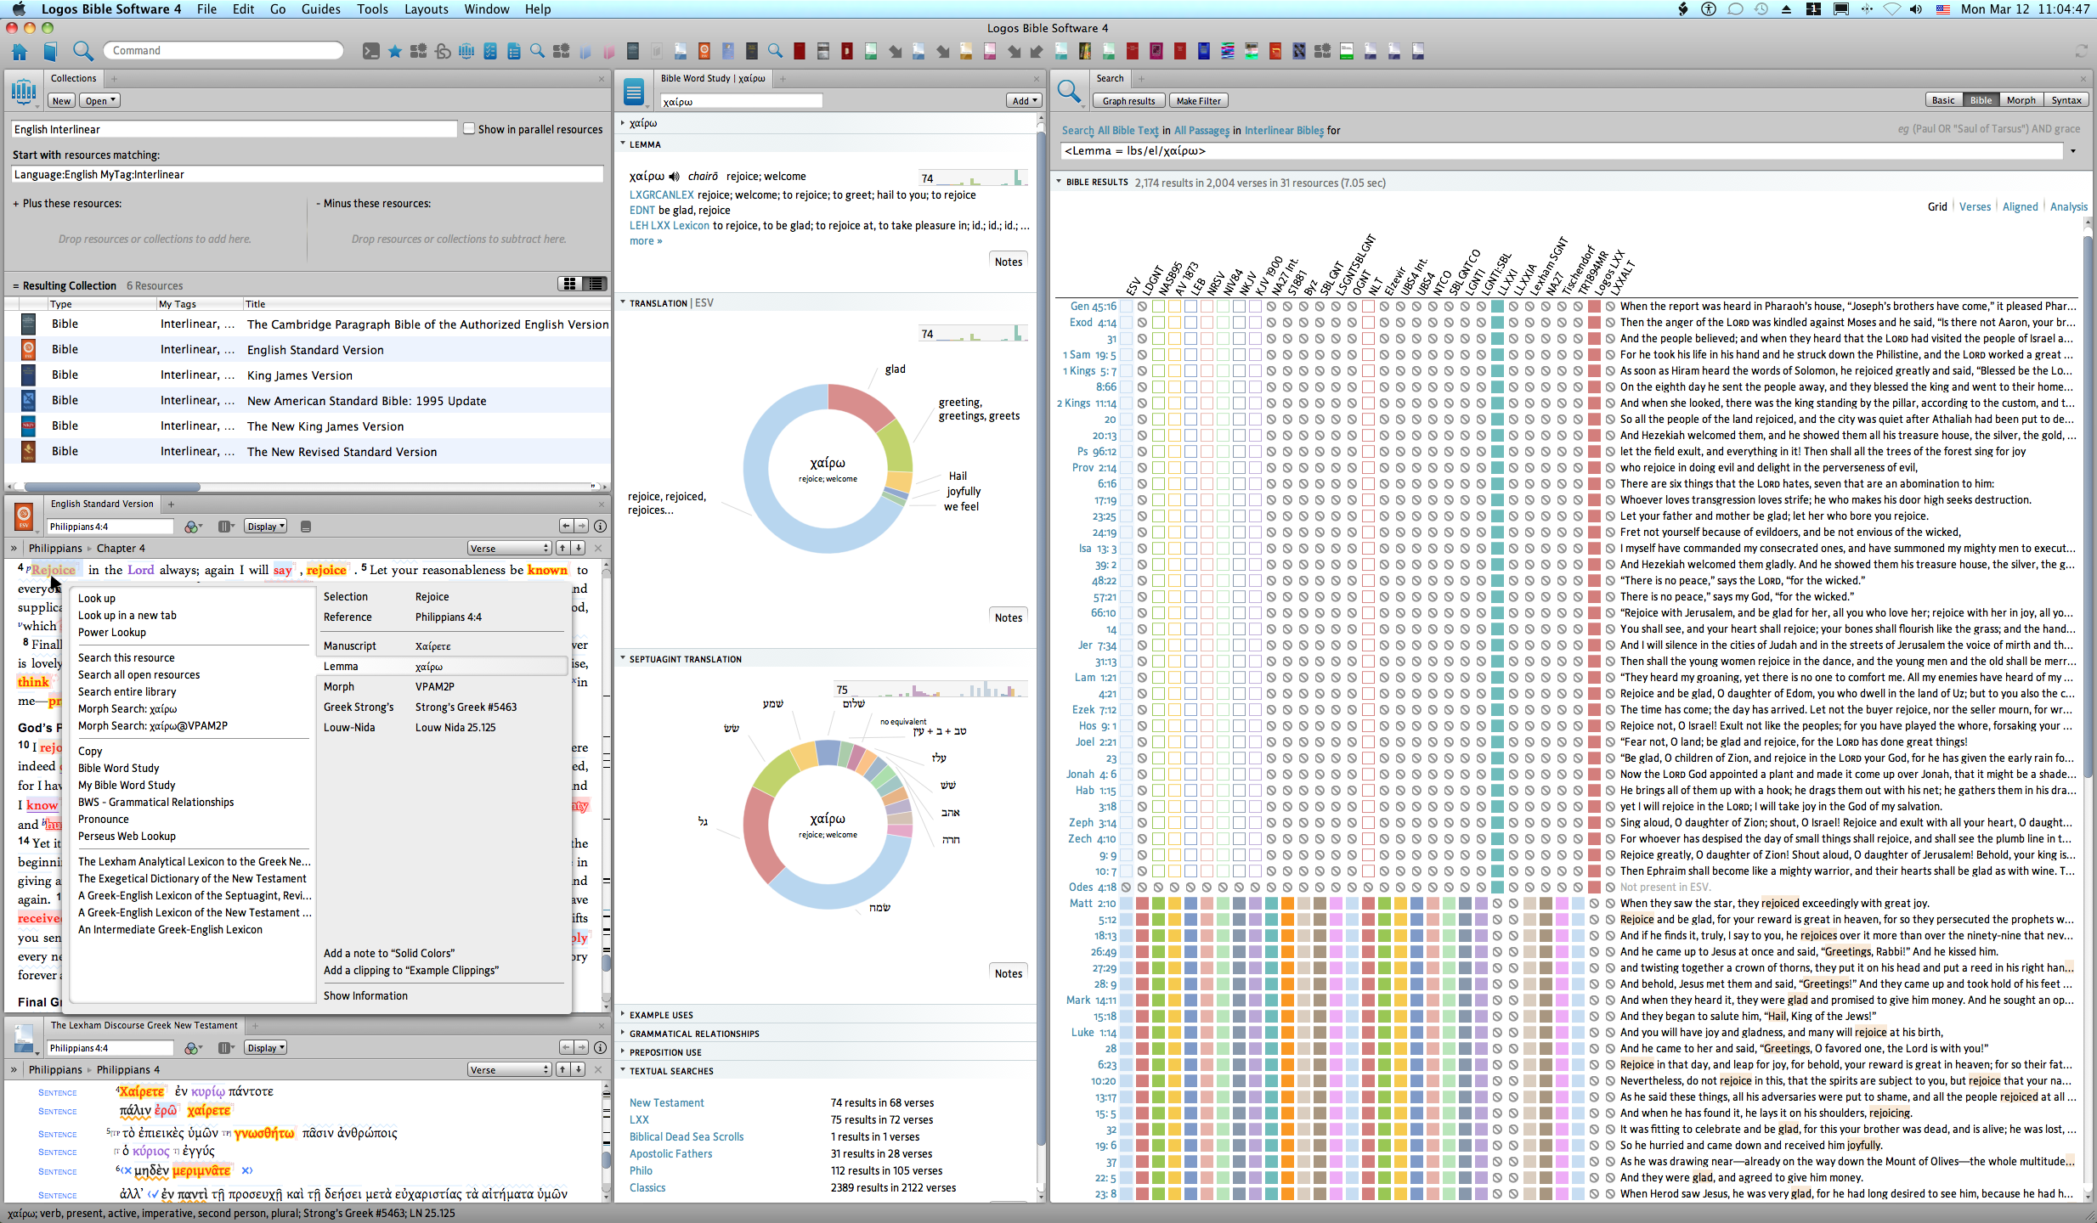Open the Verse selector in ESV panel
The image size is (2097, 1223).
[x=509, y=549]
